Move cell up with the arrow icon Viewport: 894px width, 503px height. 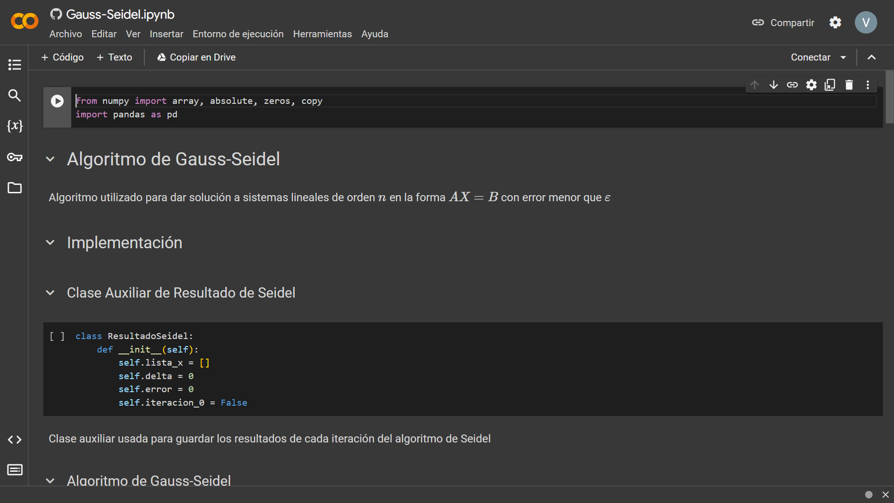click(x=755, y=85)
